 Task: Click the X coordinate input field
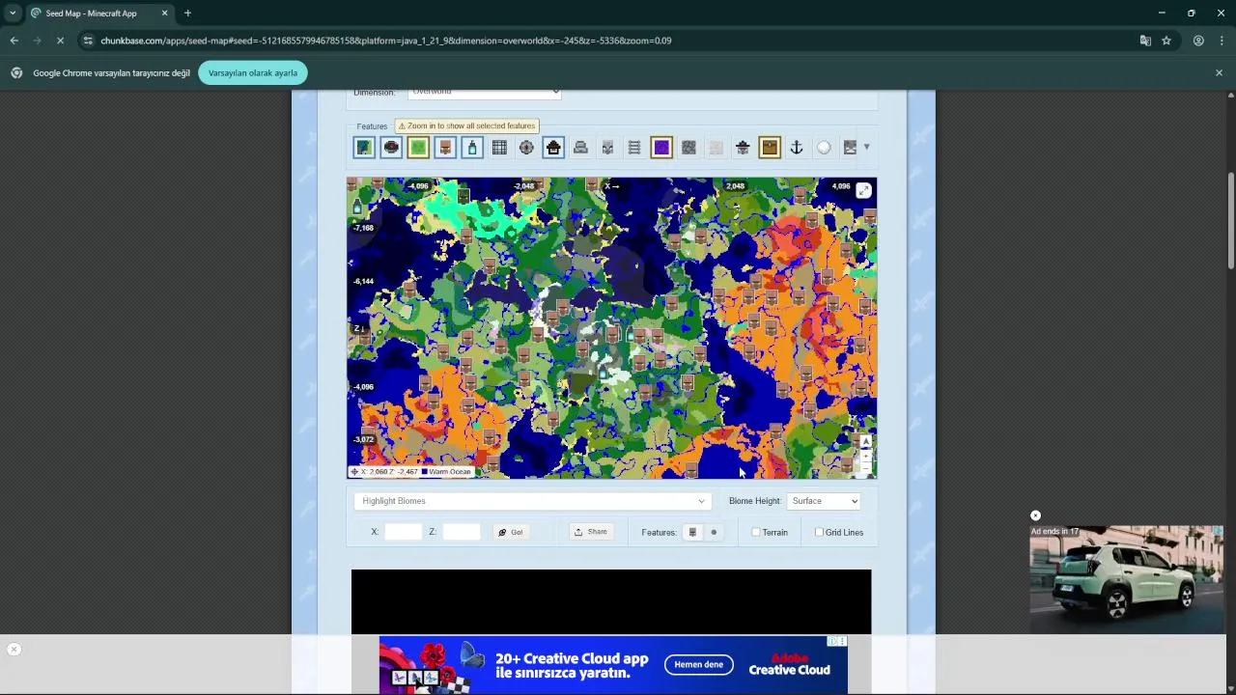403,532
